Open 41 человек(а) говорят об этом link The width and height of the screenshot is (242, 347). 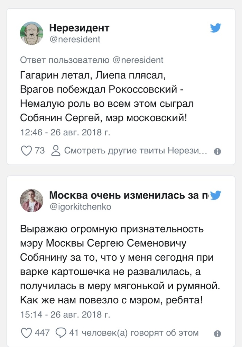pyautogui.click(x=134, y=333)
